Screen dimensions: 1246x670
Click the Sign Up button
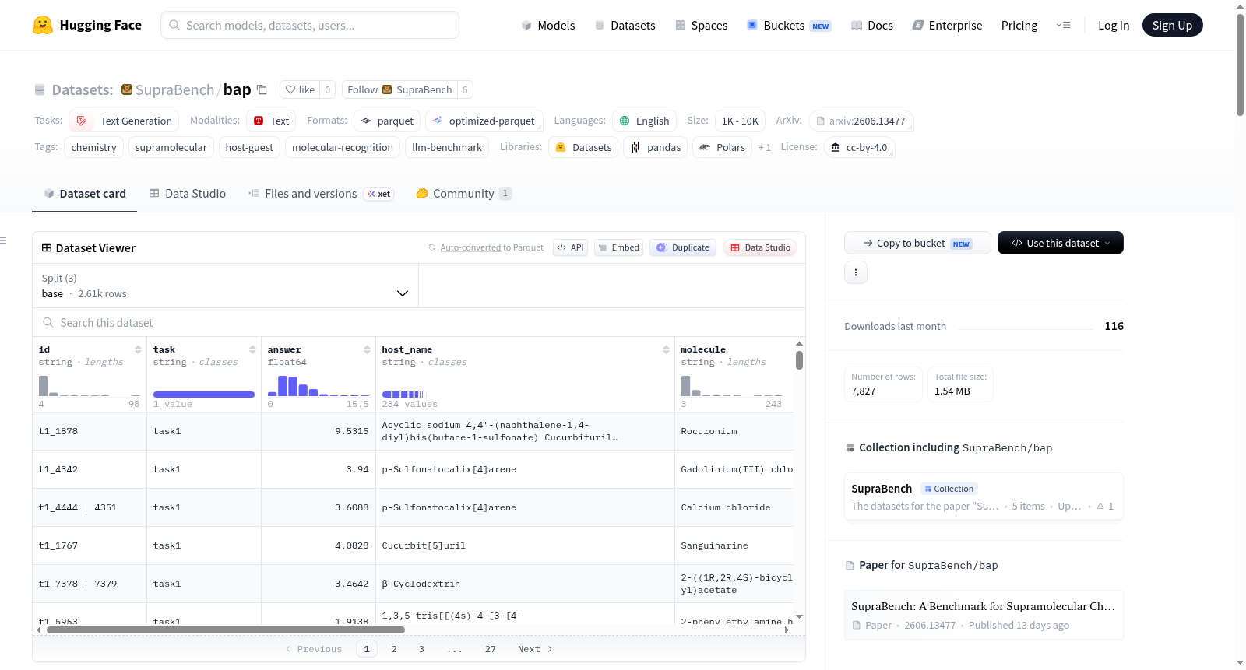tap(1172, 25)
